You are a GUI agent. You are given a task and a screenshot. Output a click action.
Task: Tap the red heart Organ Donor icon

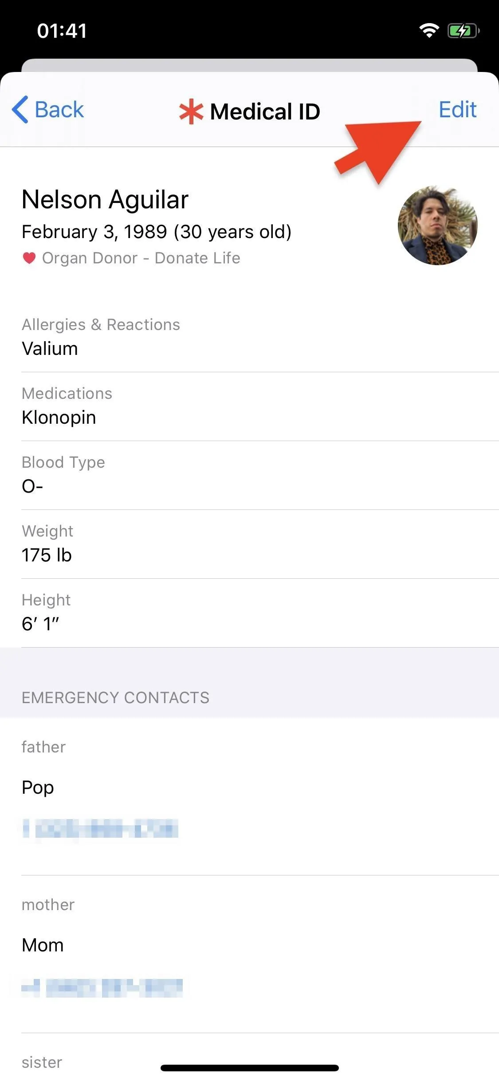click(x=29, y=258)
